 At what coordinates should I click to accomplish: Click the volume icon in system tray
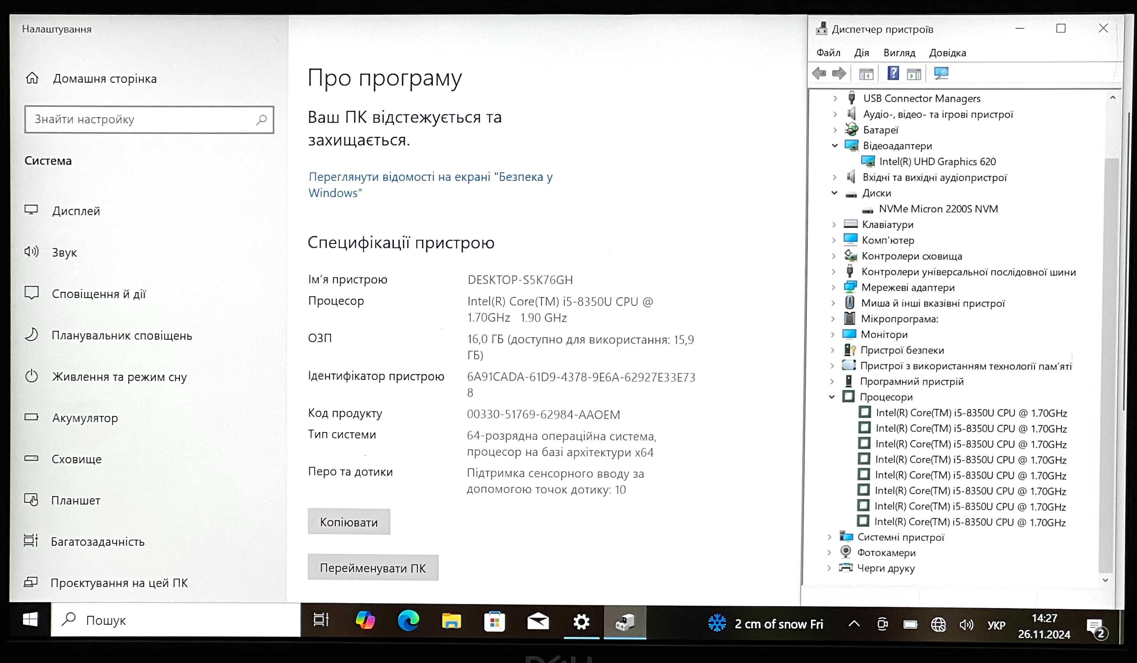click(966, 625)
